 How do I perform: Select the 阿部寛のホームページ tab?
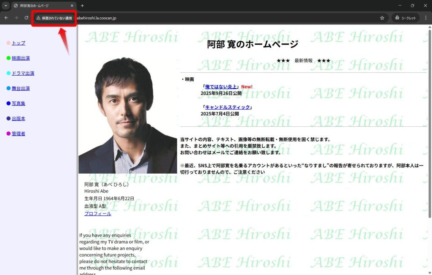click(44, 6)
